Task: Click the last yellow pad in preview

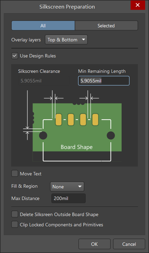Action: [95, 120]
